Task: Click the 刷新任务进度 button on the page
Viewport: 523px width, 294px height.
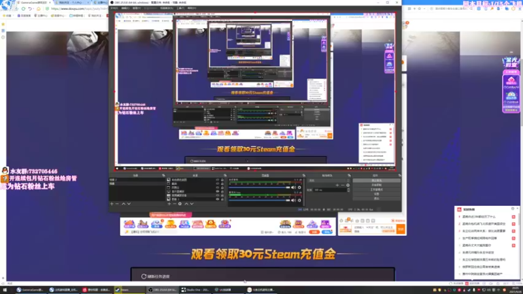Action: tap(156, 276)
